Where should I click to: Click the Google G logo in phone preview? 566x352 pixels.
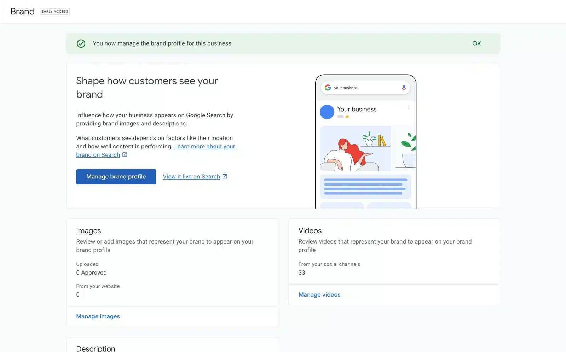pos(328,88)
